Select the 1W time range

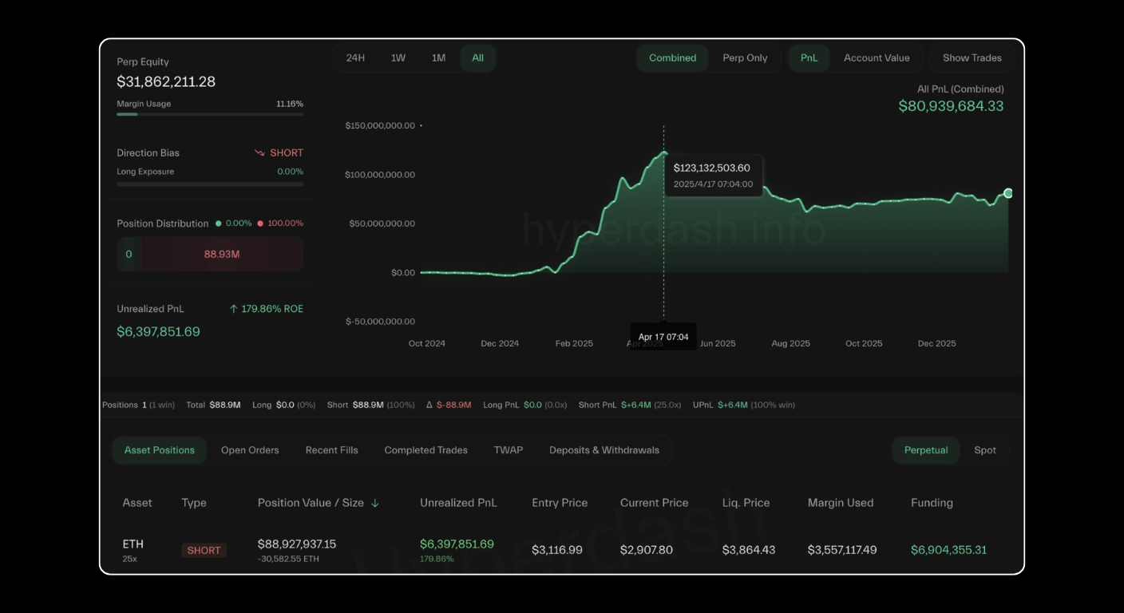point(398,57)
